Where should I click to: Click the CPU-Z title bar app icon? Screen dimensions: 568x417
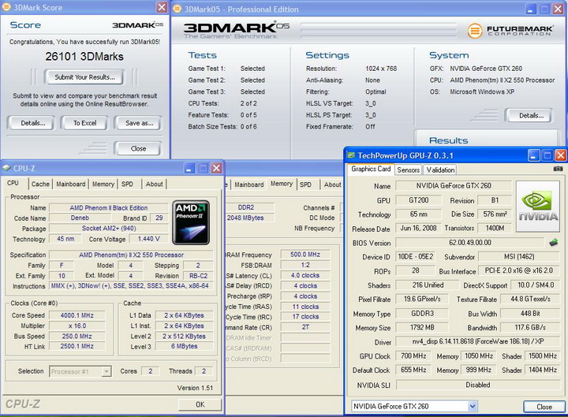(6, 168)
